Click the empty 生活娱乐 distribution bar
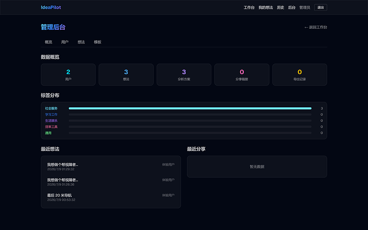 pos(190,121)
